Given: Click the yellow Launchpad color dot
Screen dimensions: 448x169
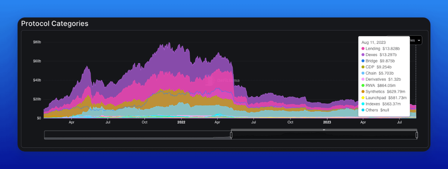Looking at the screenshot, I should [x=363, y=98].
